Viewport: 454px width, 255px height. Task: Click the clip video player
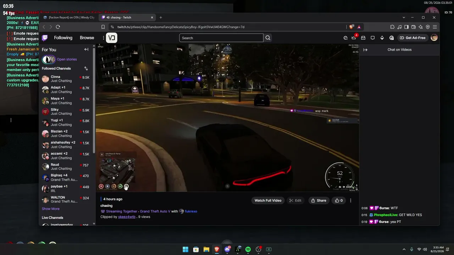[227, 118]
